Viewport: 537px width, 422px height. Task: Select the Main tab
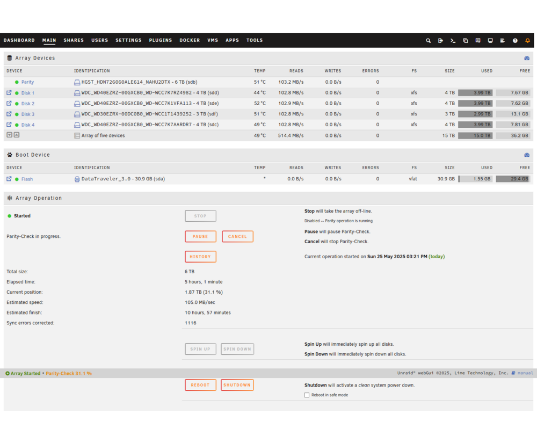tap(49, 40)
